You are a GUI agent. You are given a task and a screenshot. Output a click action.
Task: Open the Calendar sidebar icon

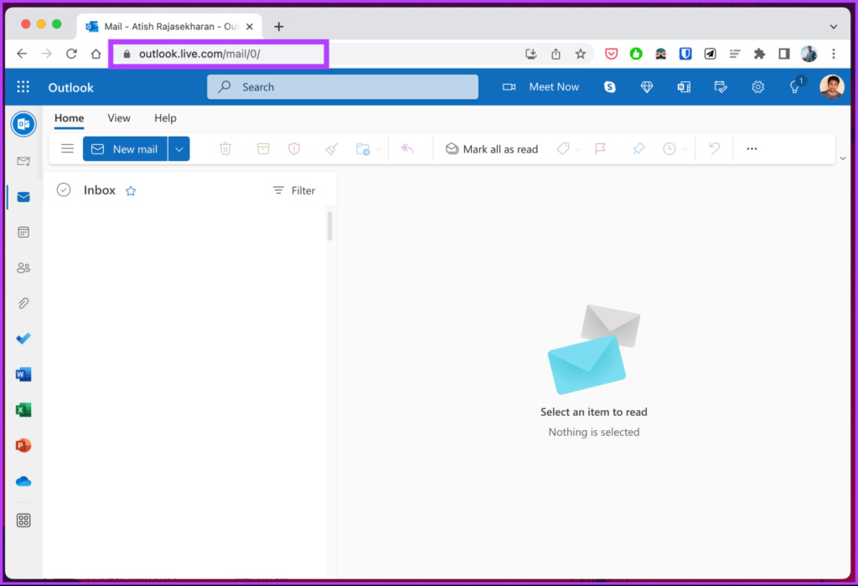(x=23, y=232)
